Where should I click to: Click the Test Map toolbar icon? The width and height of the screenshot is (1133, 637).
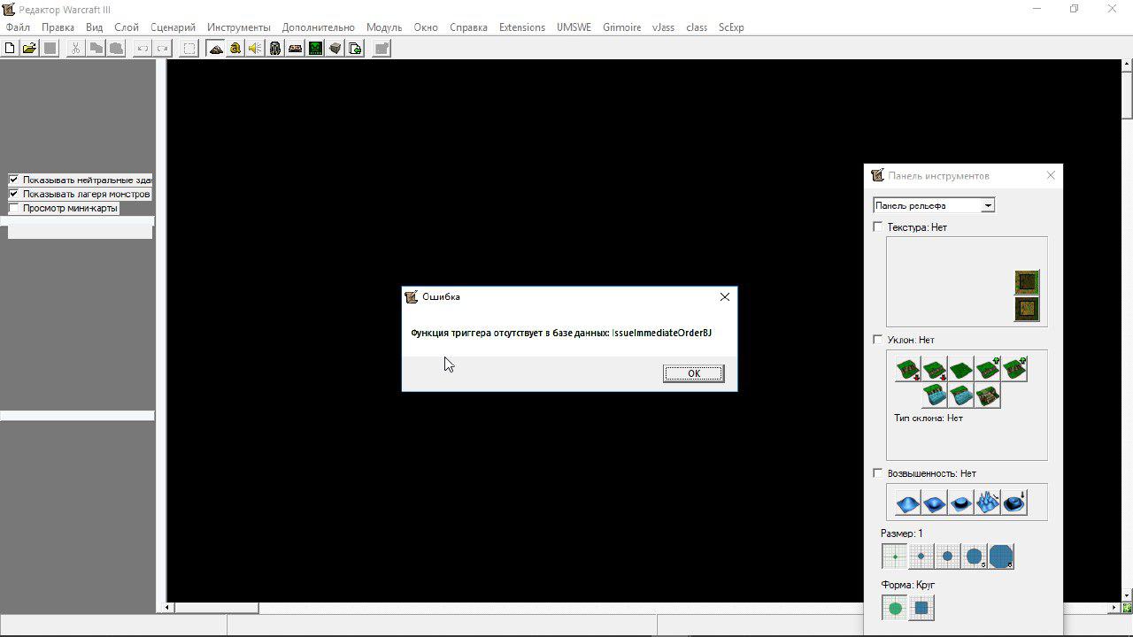click(x=382, y=49)
